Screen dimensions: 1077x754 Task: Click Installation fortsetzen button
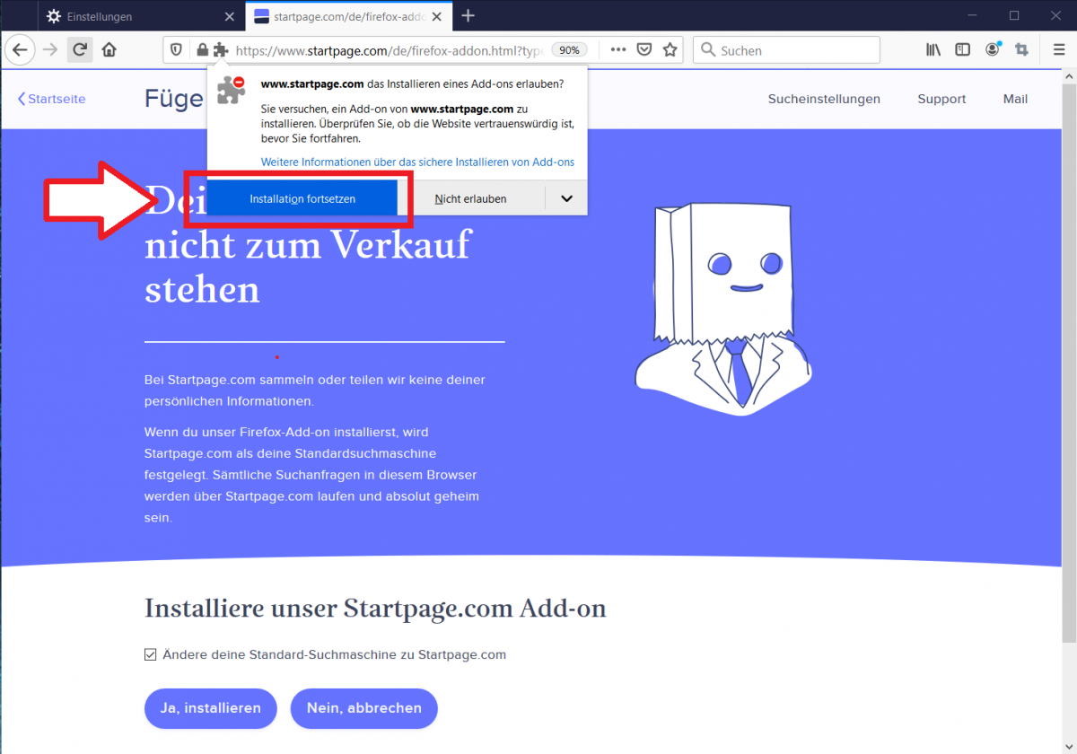click(x=302, y=198)
